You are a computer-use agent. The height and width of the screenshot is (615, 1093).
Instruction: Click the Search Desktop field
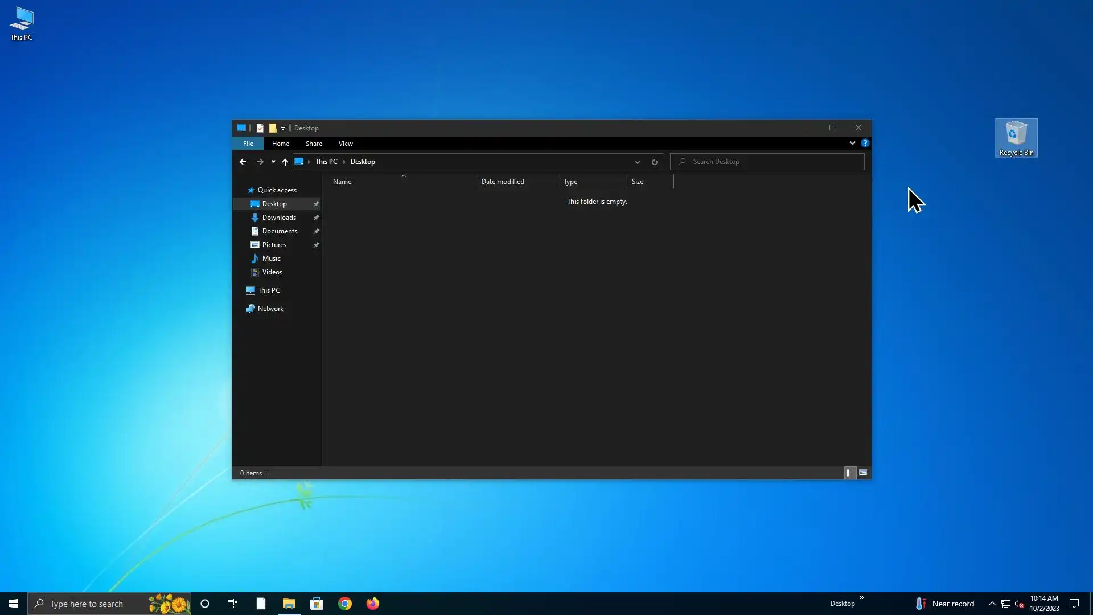(x=769, y=162)
